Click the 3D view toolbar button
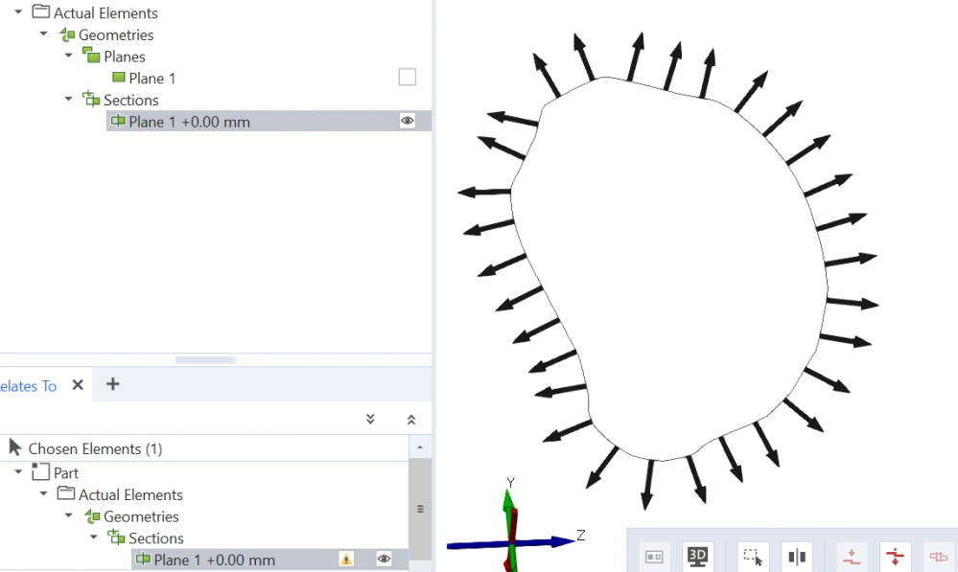This screenshot has width=958, height=572. (698, 556)
